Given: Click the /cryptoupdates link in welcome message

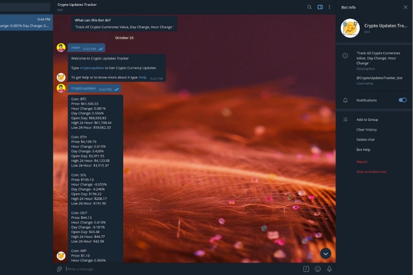Looking at the screenshot, I should (92, 68).
